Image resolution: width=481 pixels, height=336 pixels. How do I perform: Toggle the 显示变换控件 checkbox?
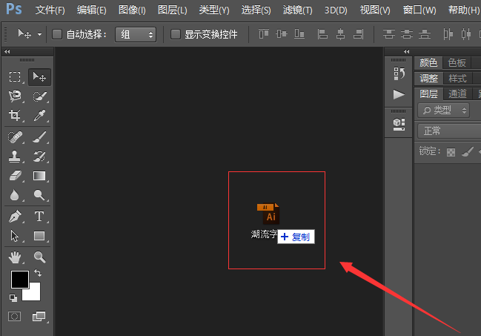(x=176, y=35)
